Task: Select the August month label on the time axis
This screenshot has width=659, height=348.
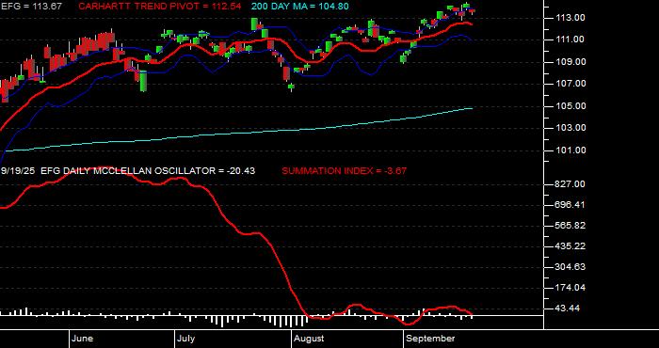Action: point(309,339)
